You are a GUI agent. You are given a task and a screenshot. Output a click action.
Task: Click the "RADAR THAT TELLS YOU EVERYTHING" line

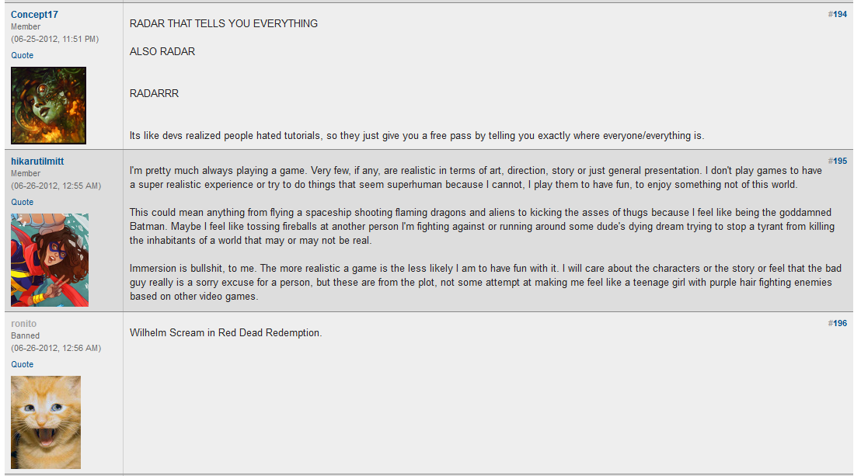(x=224, y=24)
